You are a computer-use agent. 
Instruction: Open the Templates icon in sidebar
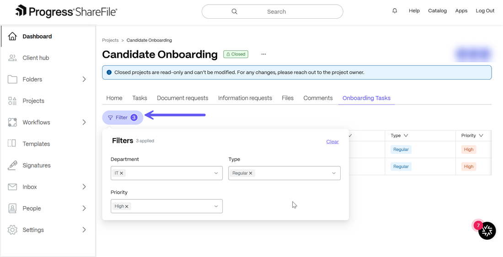point(12,143)
